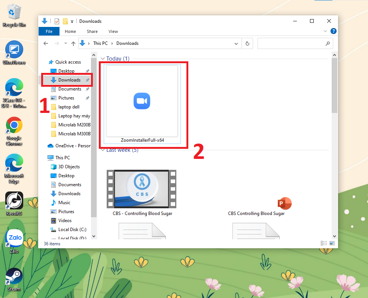This screenshot has height=298, width=368.
Task: Select pinned Documents under Quick access
Action: [70, 89]
